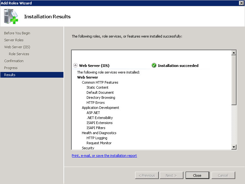Open the print, e-mail, or save report link
The height and width of the screenshot is (184, 245).
pyautogui.click(x=104, y=156)
